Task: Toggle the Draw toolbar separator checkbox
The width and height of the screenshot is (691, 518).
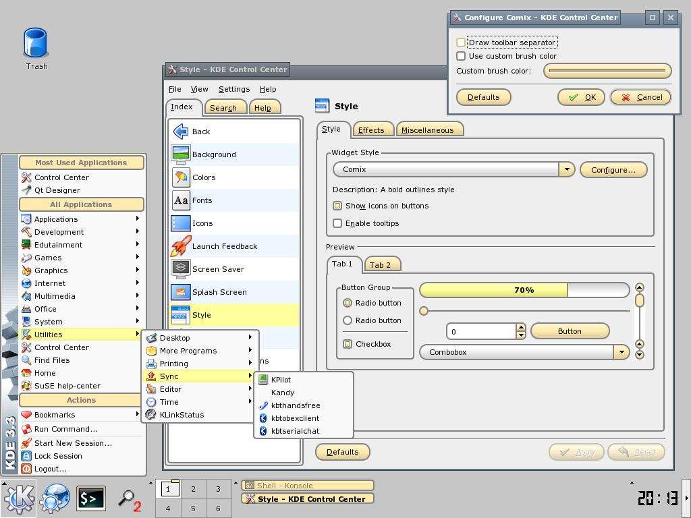Action: [x=461, y=42]
